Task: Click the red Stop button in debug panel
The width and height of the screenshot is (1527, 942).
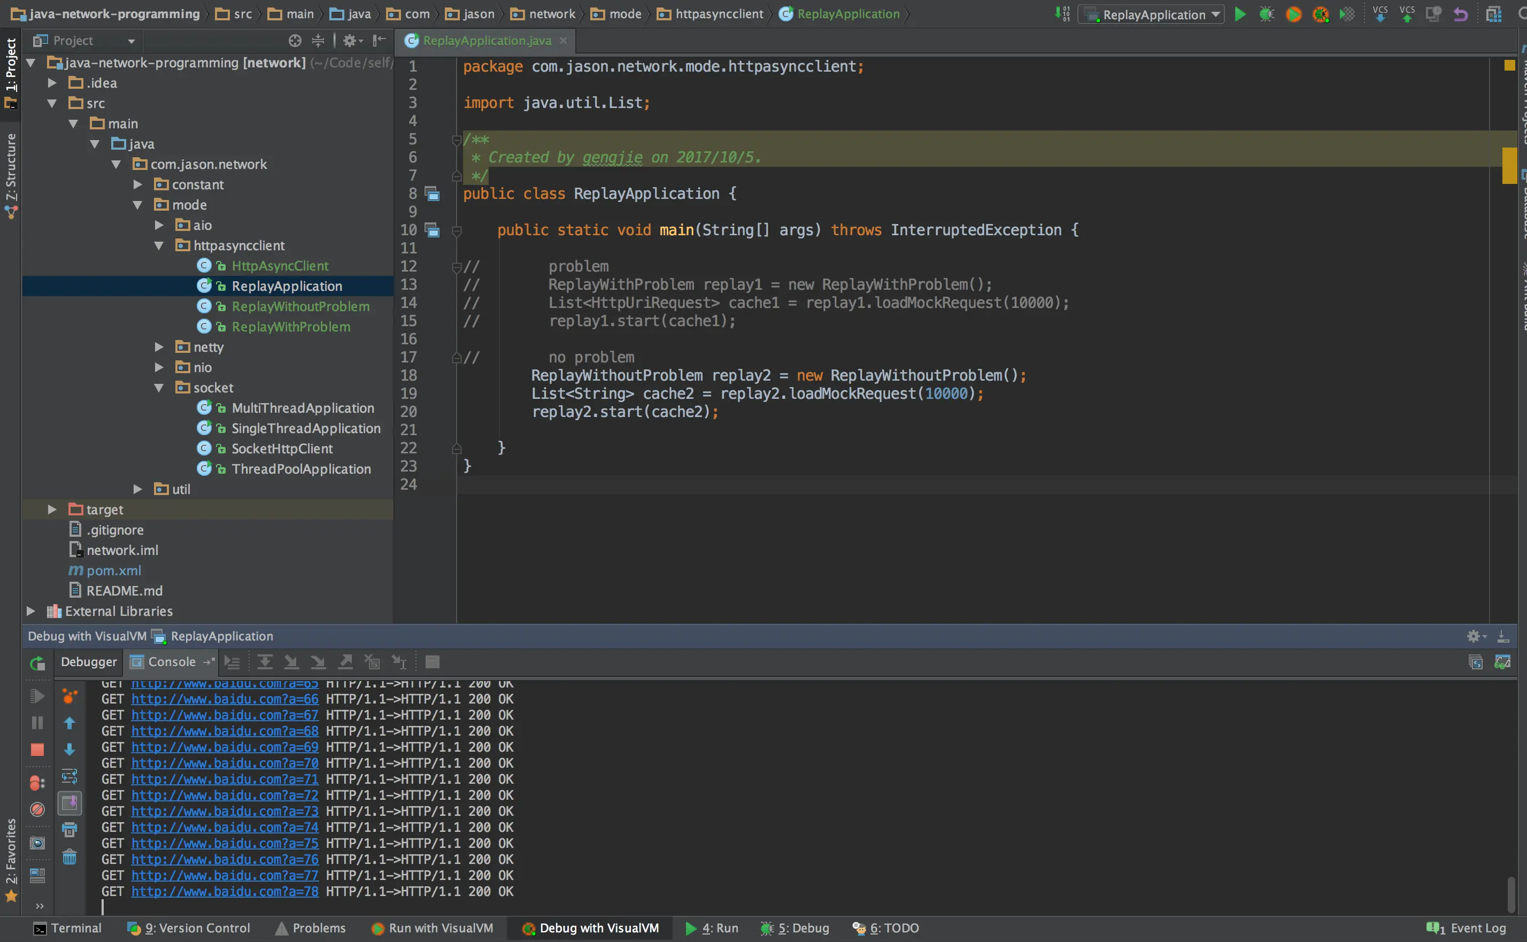Action: [x=37, y=750]
